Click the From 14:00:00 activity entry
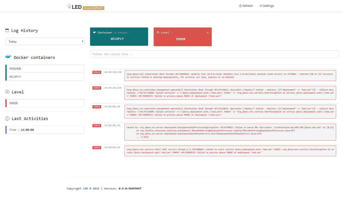343x197 pixels. click(45, 130)
